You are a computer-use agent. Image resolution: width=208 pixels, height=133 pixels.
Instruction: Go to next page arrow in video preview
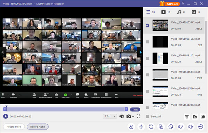(x=140, y=53)
